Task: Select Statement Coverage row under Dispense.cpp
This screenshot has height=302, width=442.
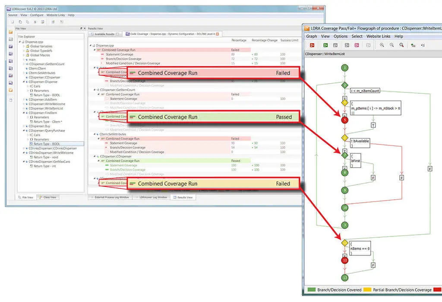Action: (x=120, y=54)
